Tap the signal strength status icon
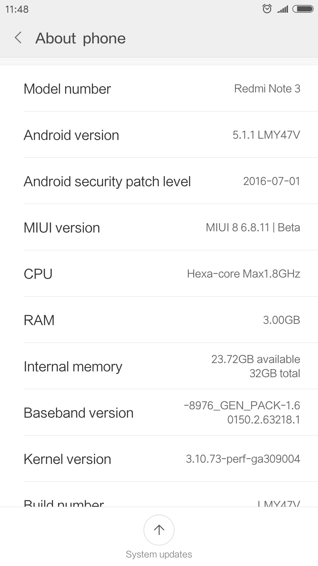This screenshot has width=318, height=566. coord(282,9)
